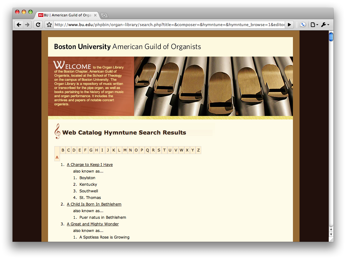Browse hymntunes starting with letter B
Viewport: 346px width, 259px height.
click(x=63, y=150)
